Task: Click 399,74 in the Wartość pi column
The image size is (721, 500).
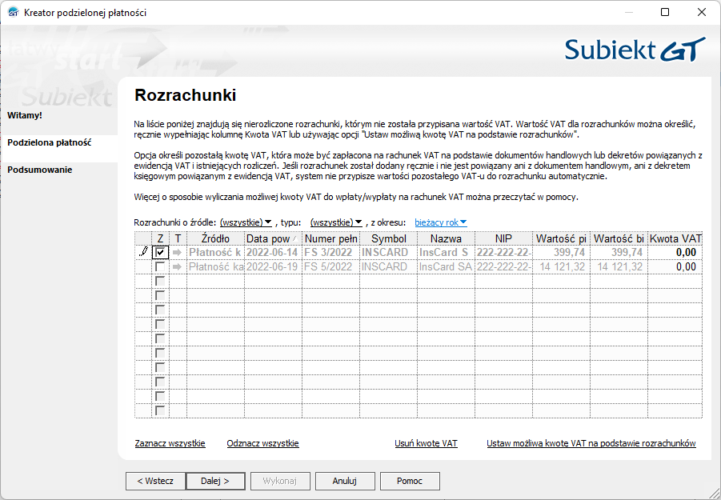Action: pyautogui.click(x=562, y=252)
